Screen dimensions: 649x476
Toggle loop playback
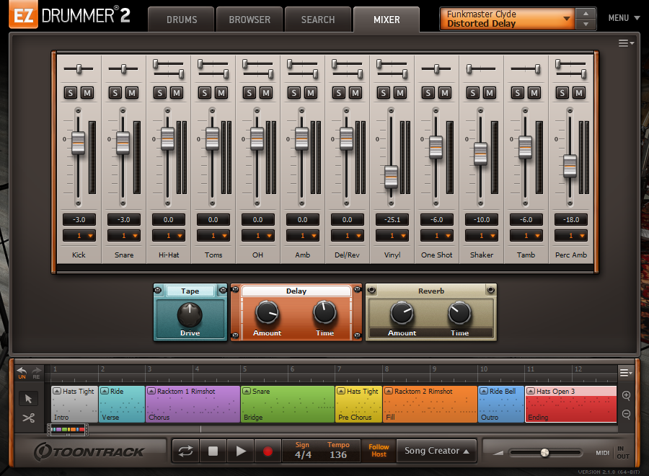tap(186, 451)
